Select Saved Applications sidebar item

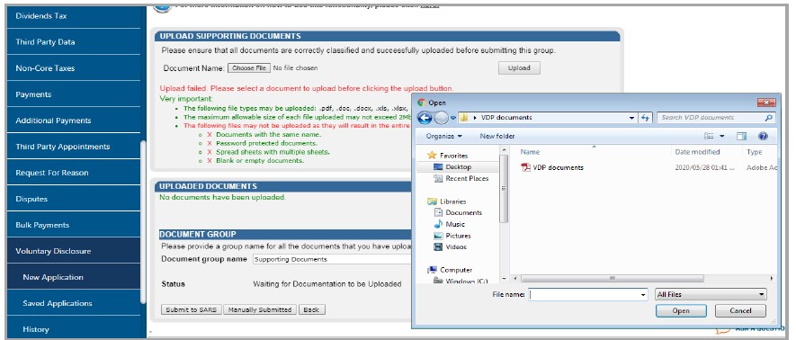(73, 303)
